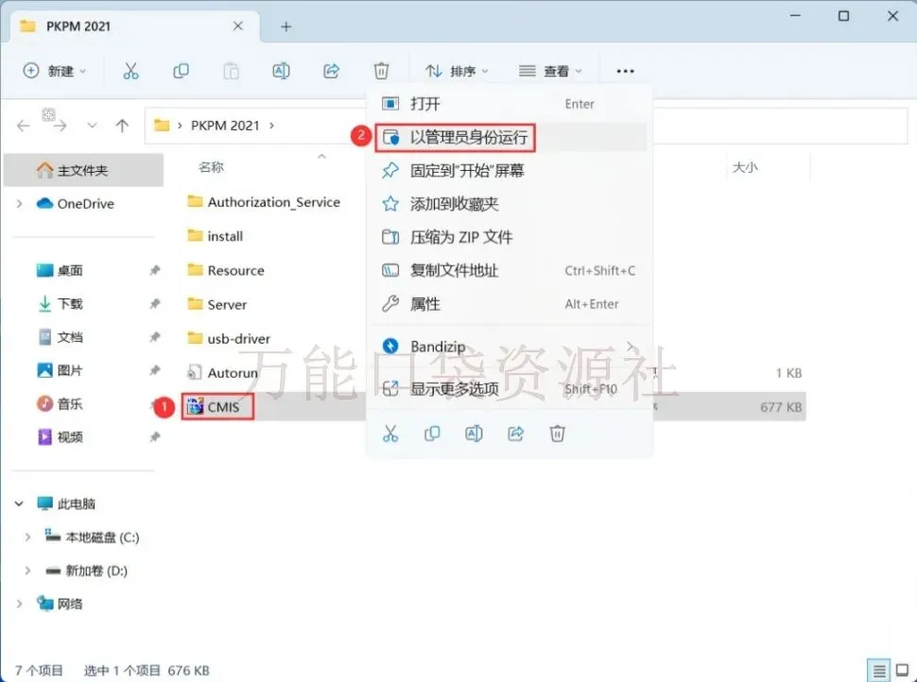Click the Cut icon in the toolbar
This screenshot has width=917, height=682.
(x=131, y=71)
